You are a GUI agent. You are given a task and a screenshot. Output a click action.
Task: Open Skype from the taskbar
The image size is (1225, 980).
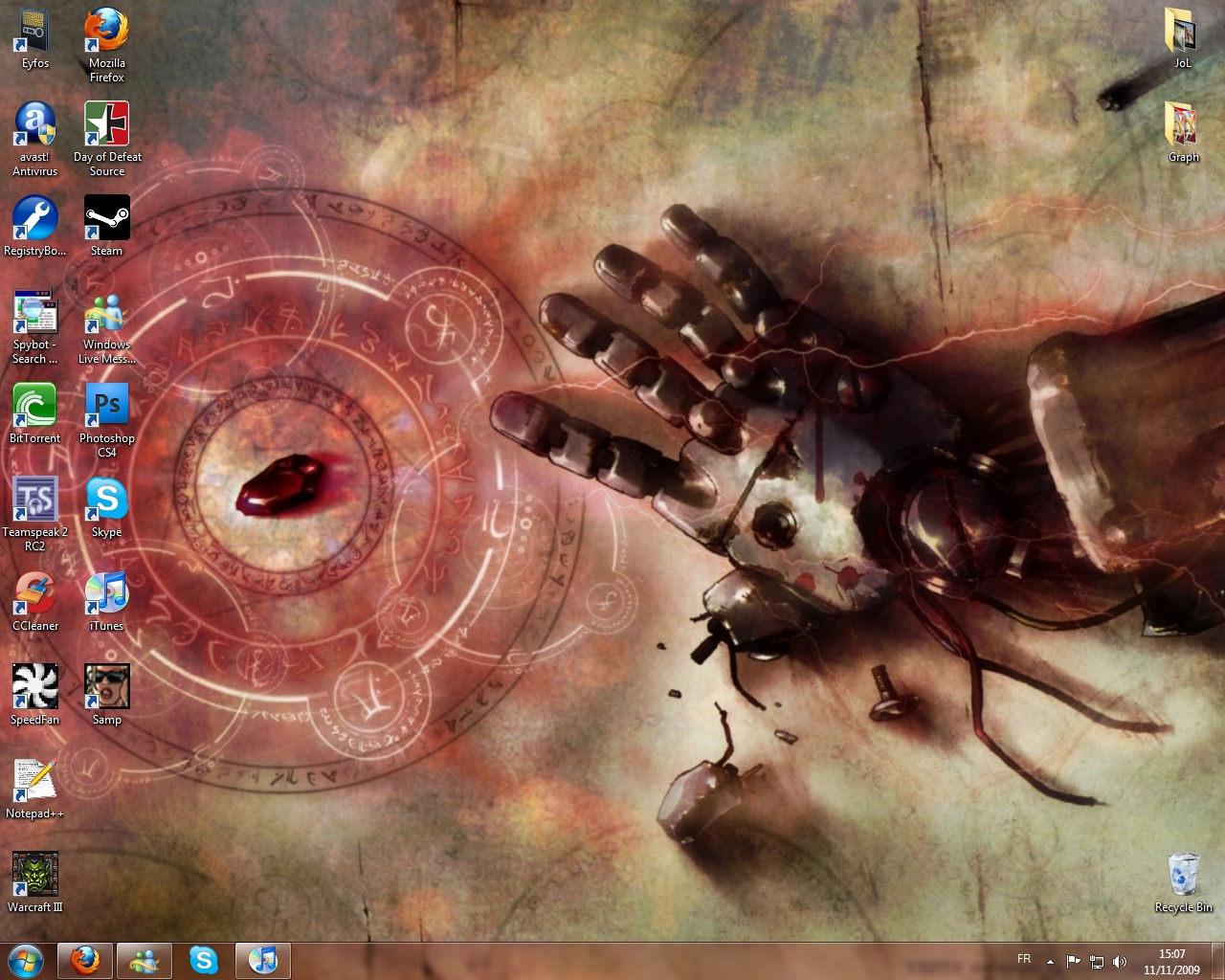click(x=204, y=960)
